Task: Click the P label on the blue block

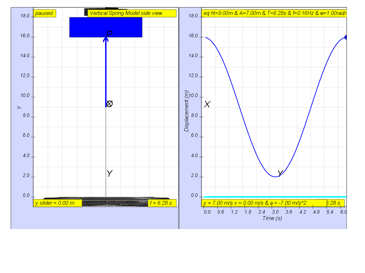Action: tap(109, 34)
